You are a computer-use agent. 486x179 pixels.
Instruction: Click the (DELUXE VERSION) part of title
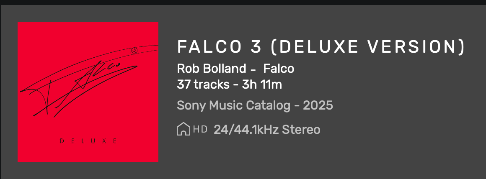coord(368,47)
